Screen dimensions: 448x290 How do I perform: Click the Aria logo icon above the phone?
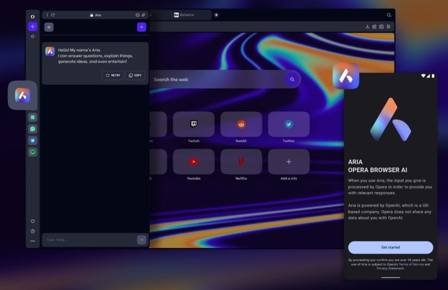pyautogui.click(x=346, y=76)
